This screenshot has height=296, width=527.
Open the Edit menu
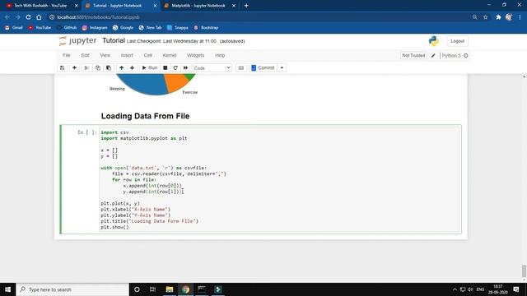tap(86, 55)
